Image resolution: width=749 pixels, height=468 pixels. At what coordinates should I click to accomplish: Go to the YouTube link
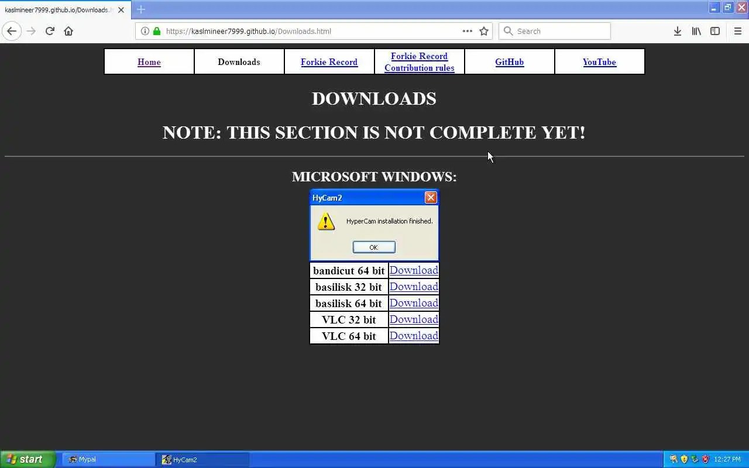pos(599,62)
